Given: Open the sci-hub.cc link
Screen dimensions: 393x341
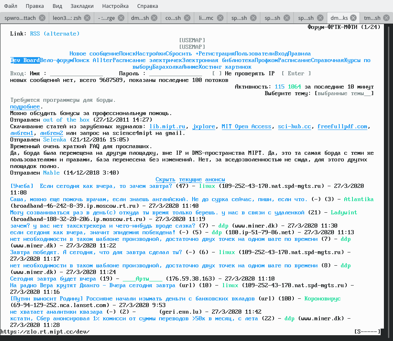Looking at the screenshot, I should point(294,126).
